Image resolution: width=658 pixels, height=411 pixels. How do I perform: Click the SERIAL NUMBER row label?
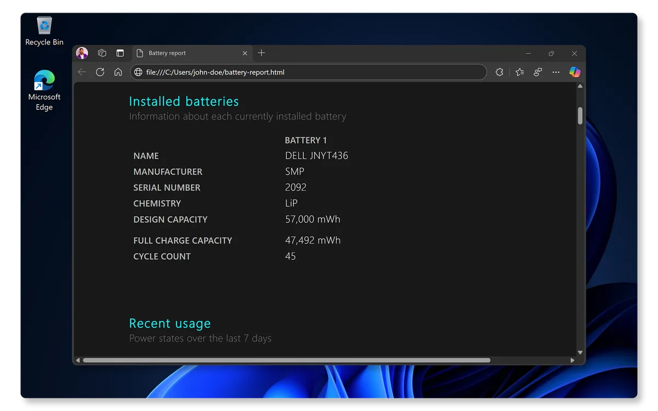click(x=167, y=188)
